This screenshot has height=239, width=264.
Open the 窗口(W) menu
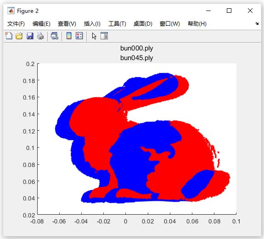coord(170,24)
